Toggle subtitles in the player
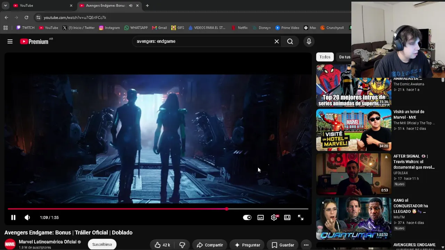The width and height of the screenshot is (445, 250). click(260, 218)
